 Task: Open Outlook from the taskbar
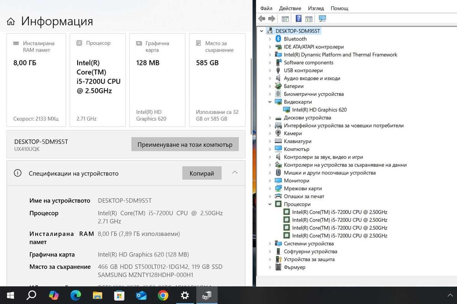point(141,296)
